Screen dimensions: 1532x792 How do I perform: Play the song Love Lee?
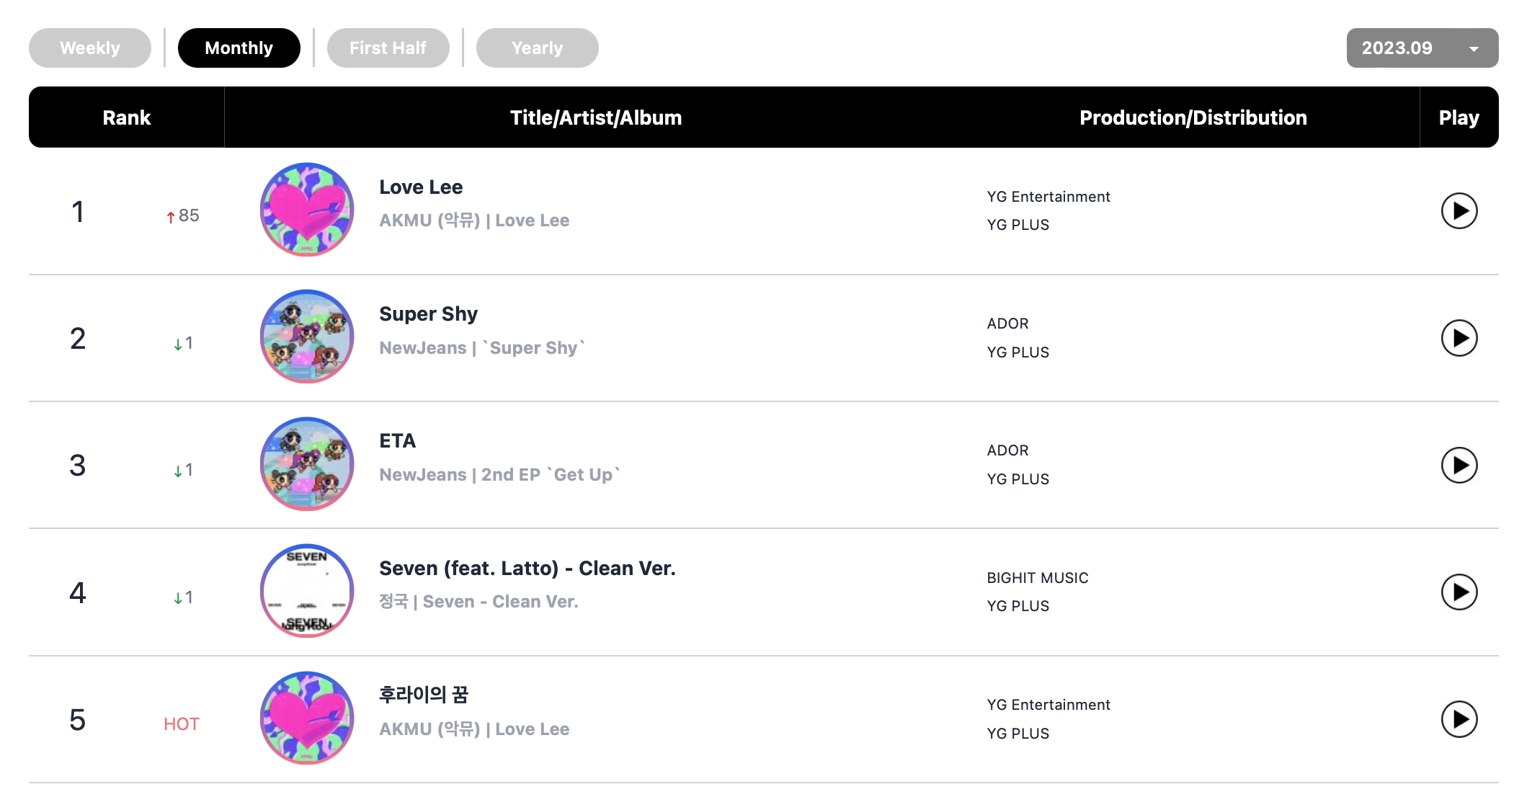click(x=1458, y=211)
